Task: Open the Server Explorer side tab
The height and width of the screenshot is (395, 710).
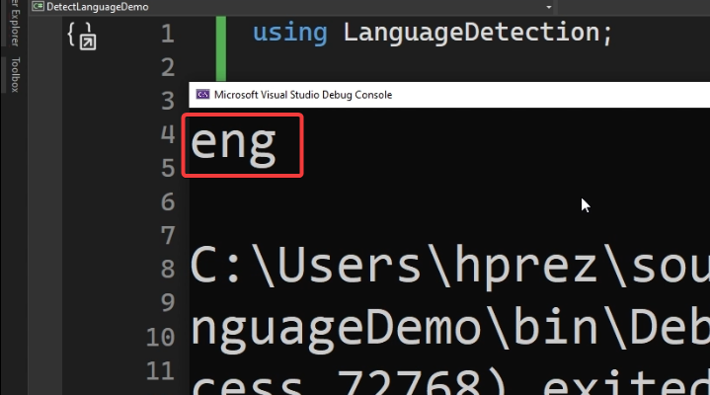Action: (x=14, y=30)
